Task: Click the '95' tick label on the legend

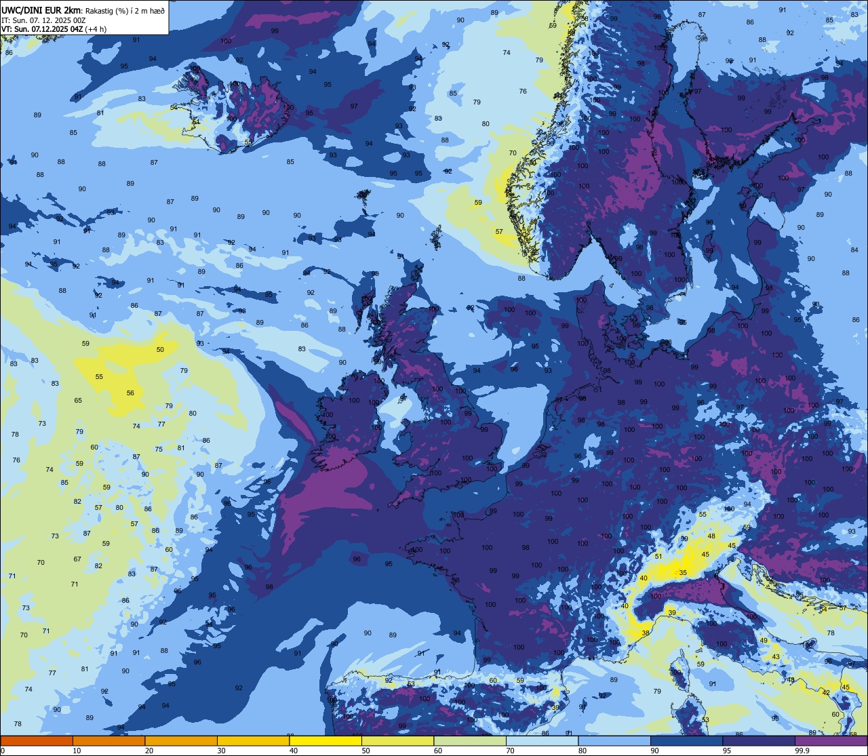Action: click(727, 751)
